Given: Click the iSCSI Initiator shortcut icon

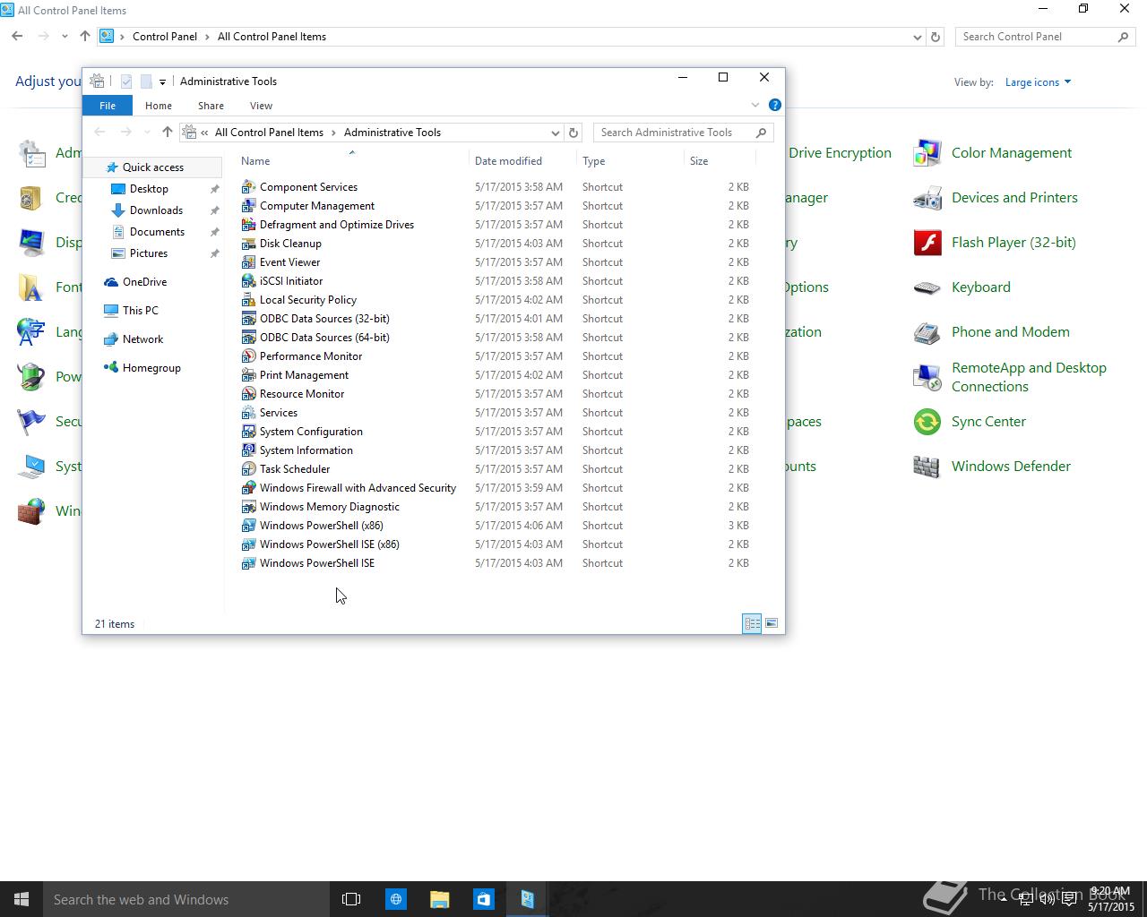Looking at the screenshot, I should [x=249, y=281].
